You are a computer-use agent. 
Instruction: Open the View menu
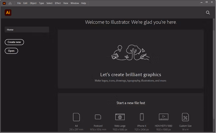65,3
